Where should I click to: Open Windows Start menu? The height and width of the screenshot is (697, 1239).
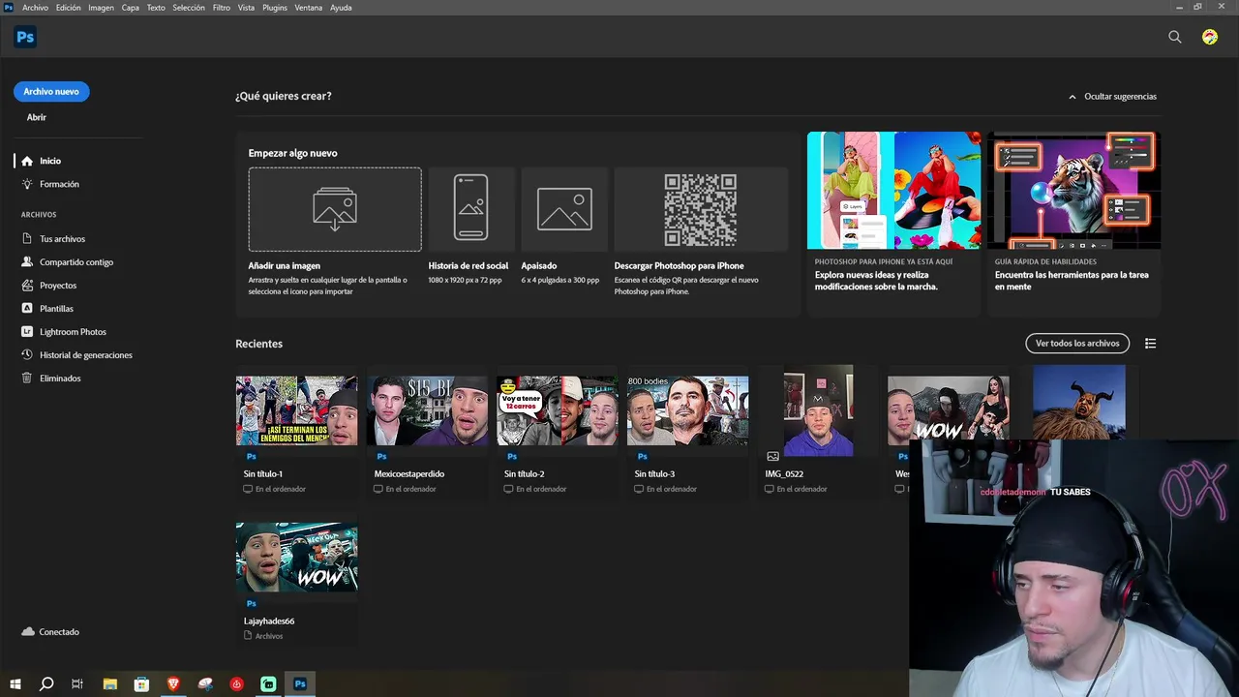tap(15, 683)
